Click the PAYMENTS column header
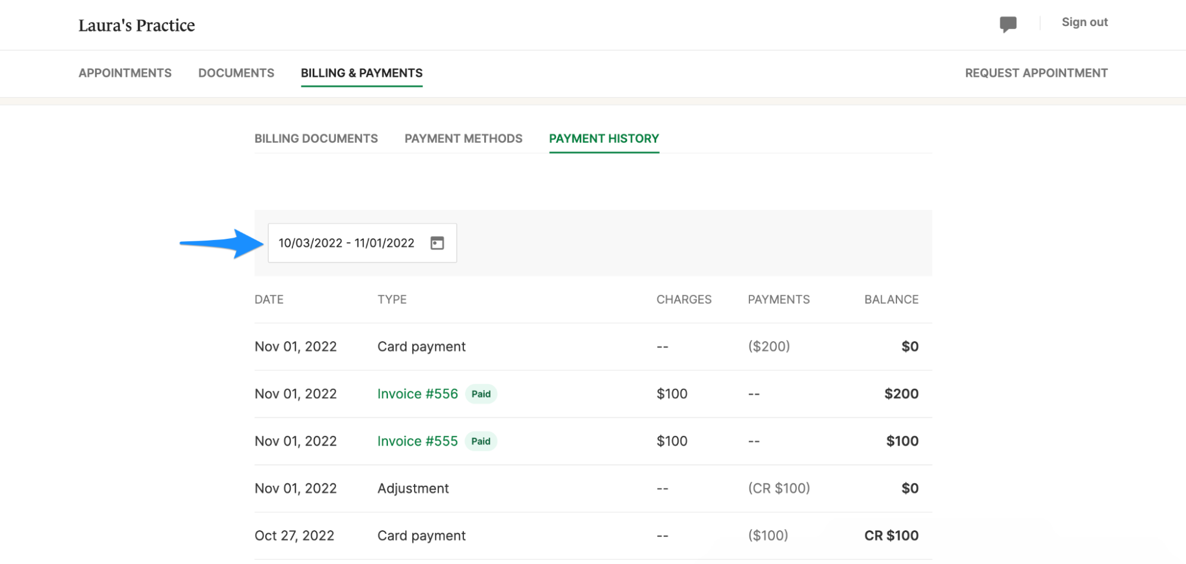This screenshot has width=1186, height=564. click(x=778, y=300)
